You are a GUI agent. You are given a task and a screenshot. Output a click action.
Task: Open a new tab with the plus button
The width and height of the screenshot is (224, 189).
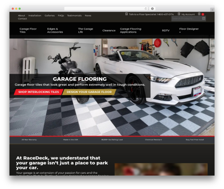pyautogui.click(x=212, y=10)
